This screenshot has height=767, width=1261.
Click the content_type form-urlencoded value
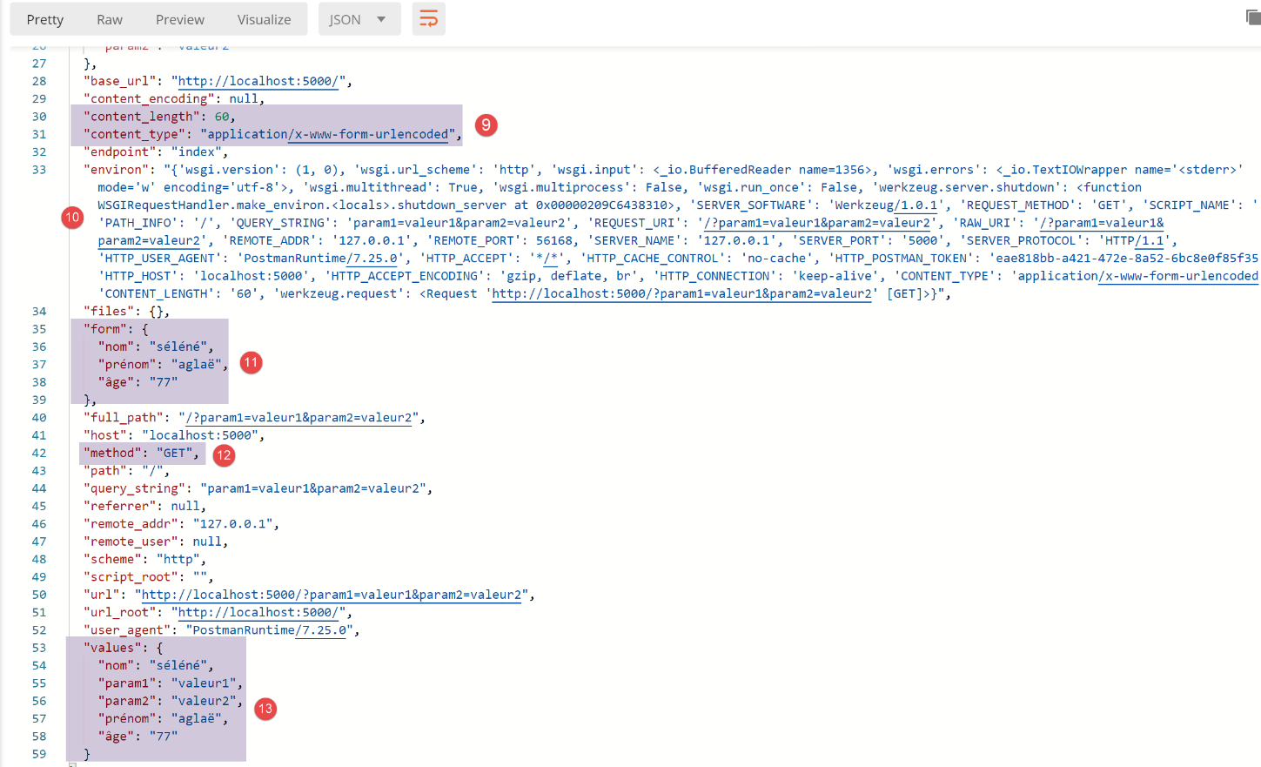pos(327,134)
